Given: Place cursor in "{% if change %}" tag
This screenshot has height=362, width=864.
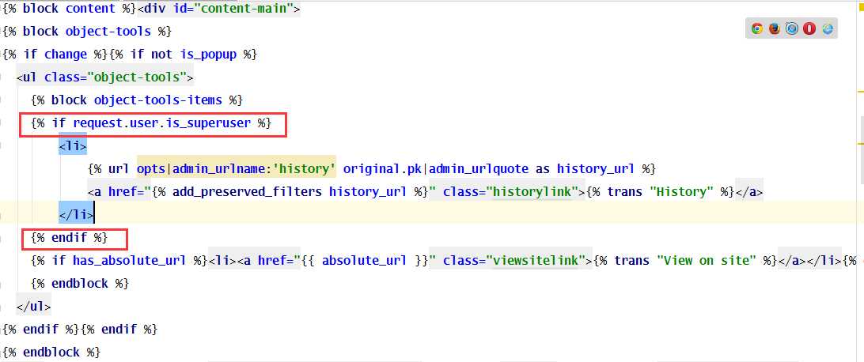Looking at the screenshot, I should click(x=55, y=55).
